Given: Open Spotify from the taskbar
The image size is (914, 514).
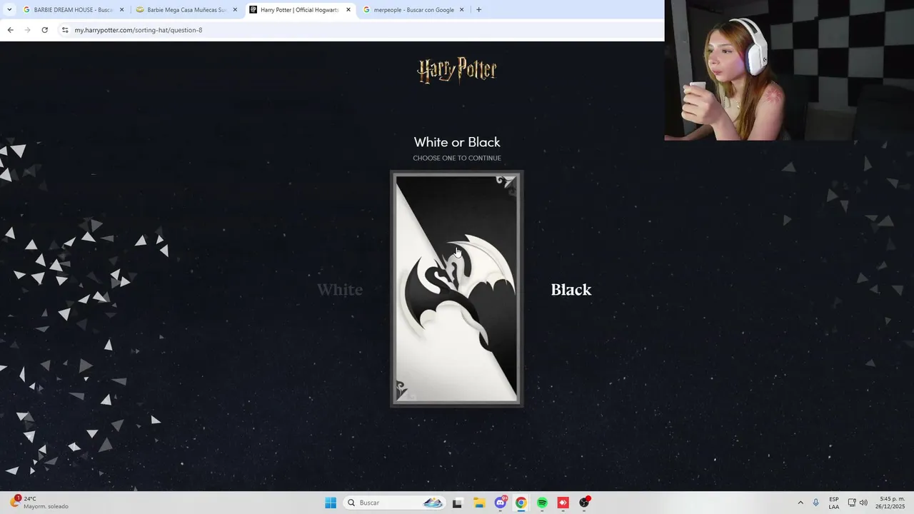Looking at the screenshot, I should pyautogui.click(x=542, y=503).
